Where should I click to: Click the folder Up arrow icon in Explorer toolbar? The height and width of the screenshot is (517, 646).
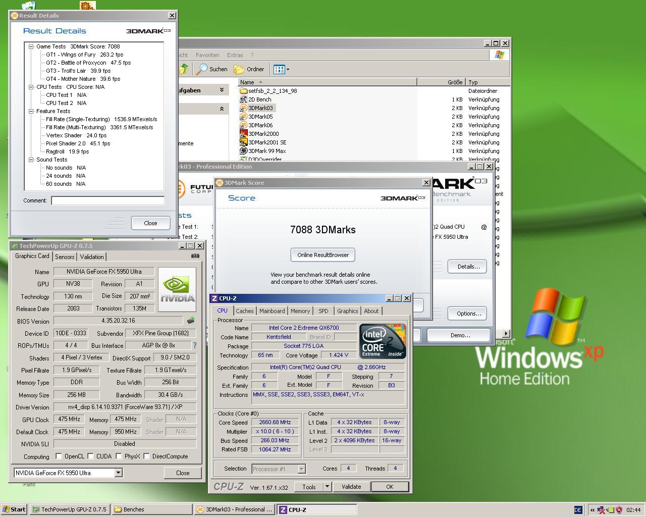(x=184, y=69)
